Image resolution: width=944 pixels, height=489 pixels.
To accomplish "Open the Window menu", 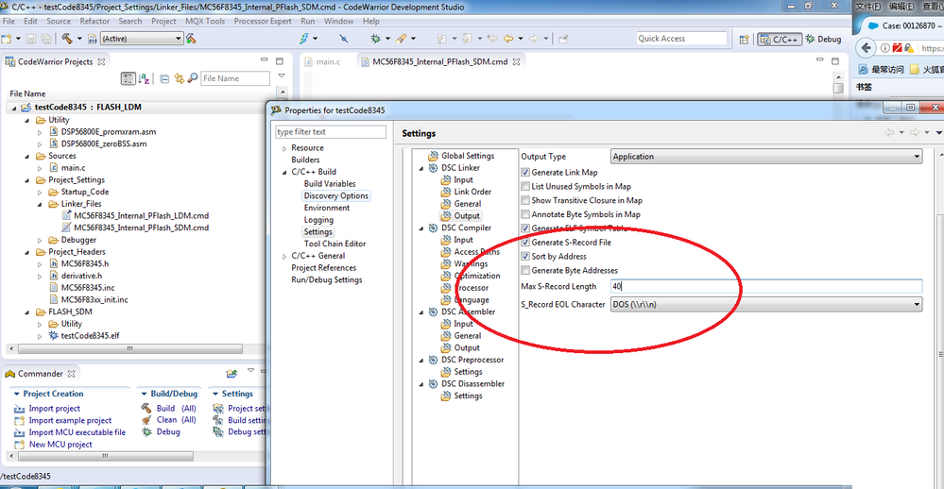I will click(x=339, y=21).
